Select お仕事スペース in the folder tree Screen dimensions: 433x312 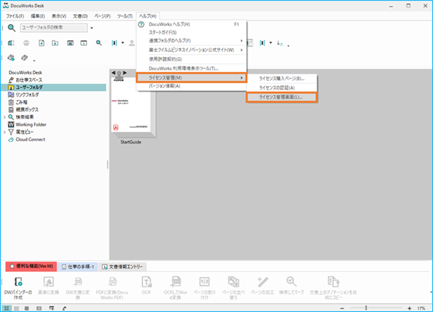(x=26, y=80)
